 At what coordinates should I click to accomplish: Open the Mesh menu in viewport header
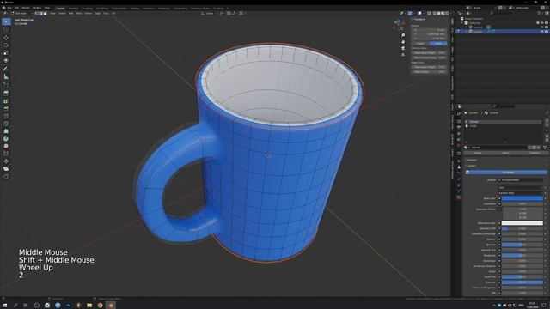tap(79, 14)
